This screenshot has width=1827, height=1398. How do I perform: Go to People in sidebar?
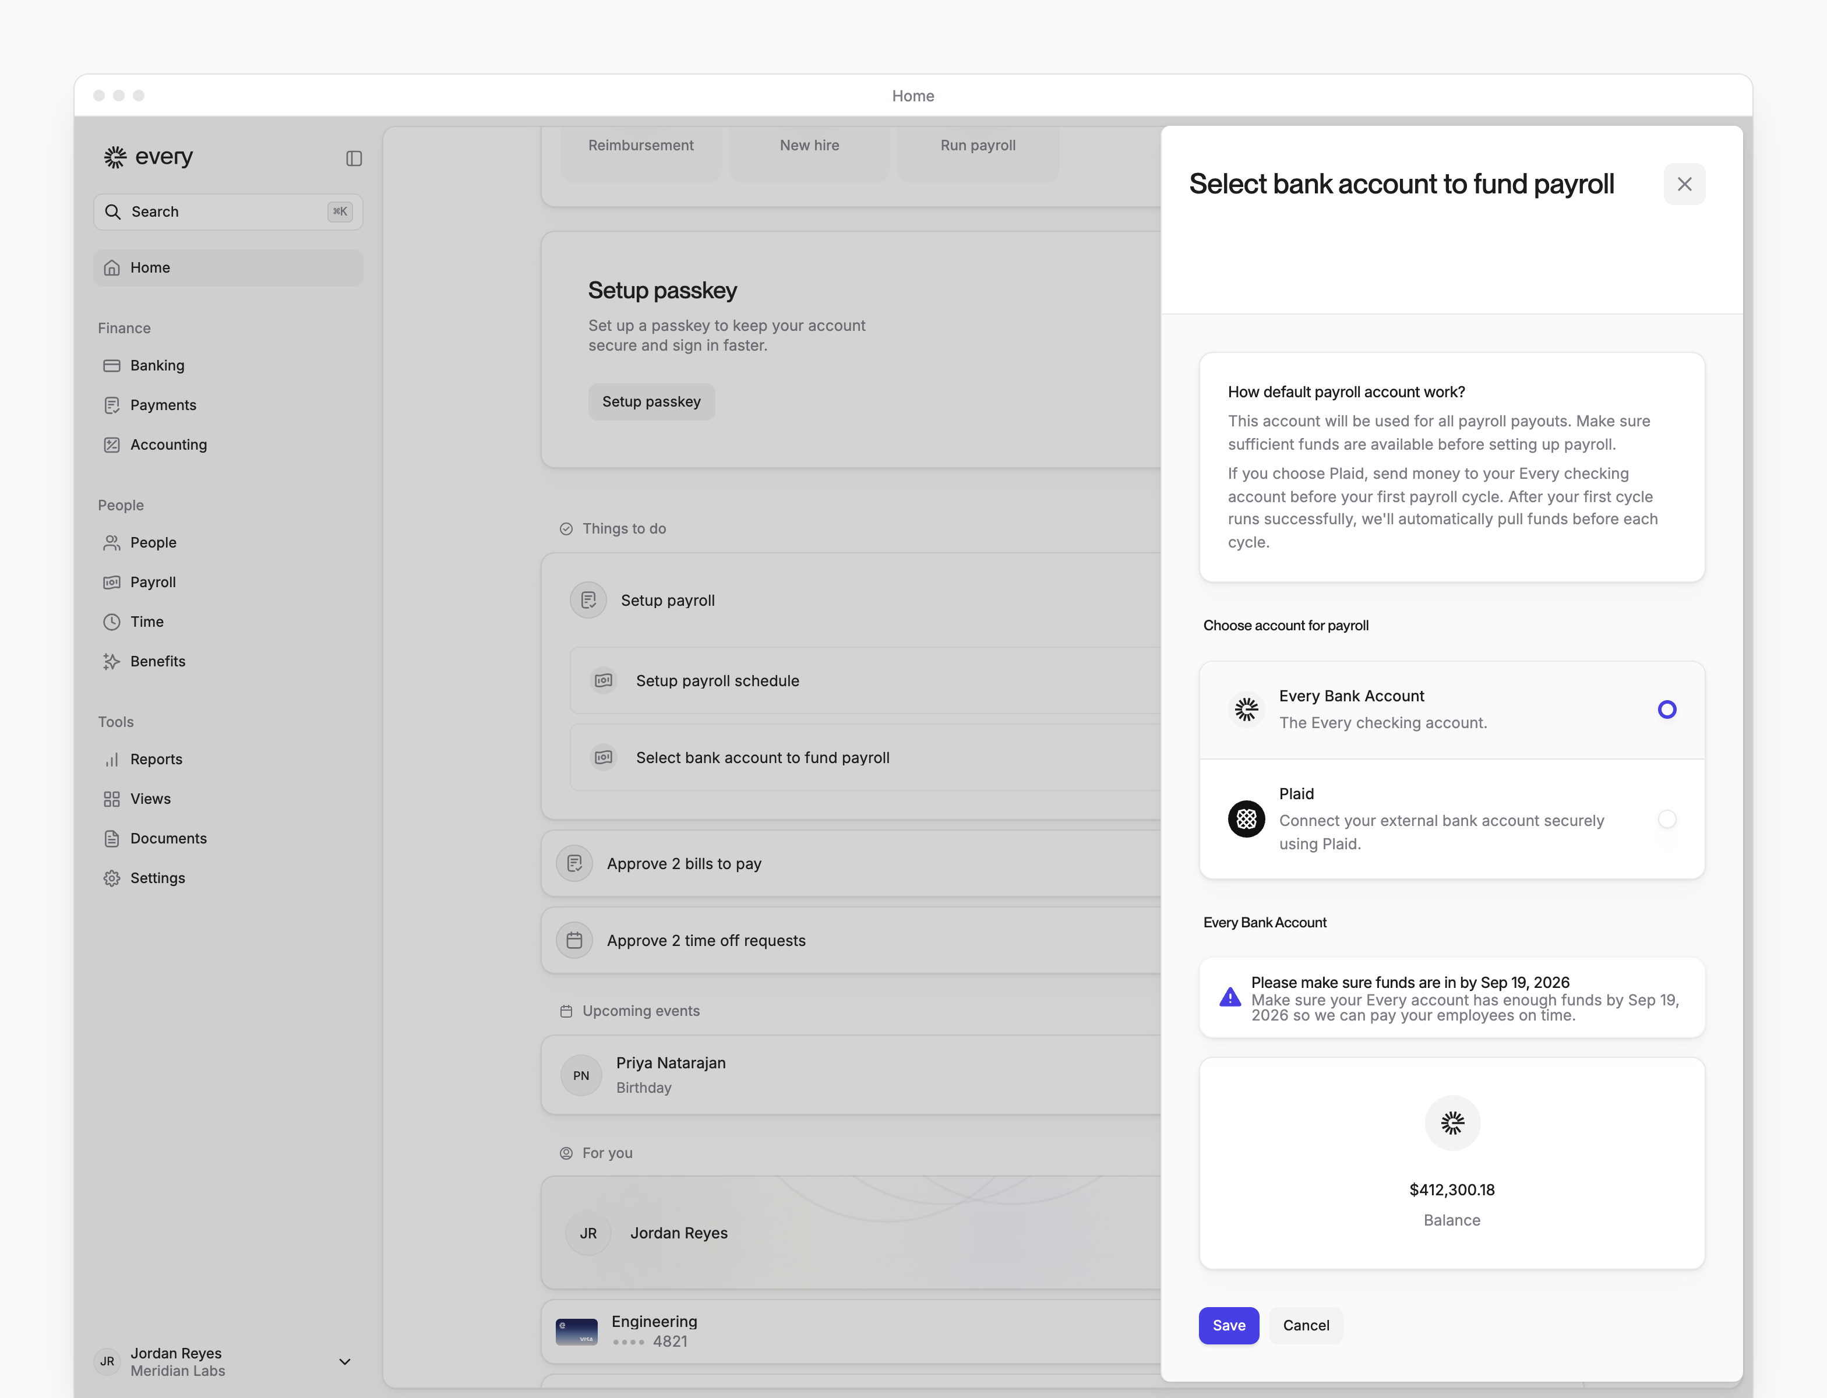point(228,542)
